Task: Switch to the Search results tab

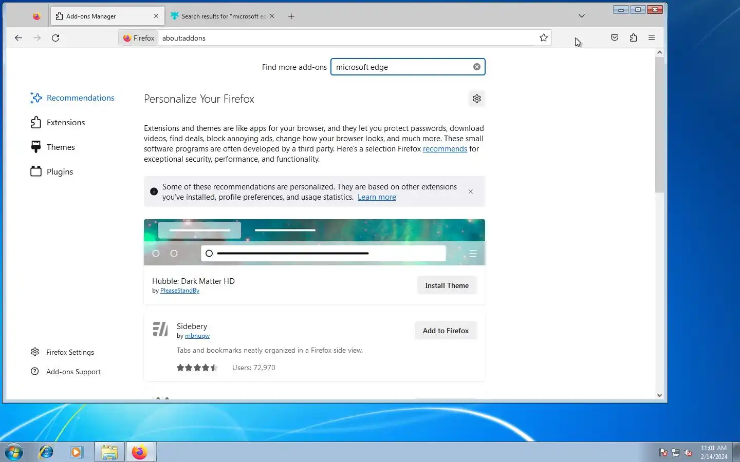Action: point(222,16)
